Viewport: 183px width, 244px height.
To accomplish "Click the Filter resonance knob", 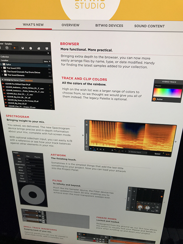I will click(x=148, y=208).
